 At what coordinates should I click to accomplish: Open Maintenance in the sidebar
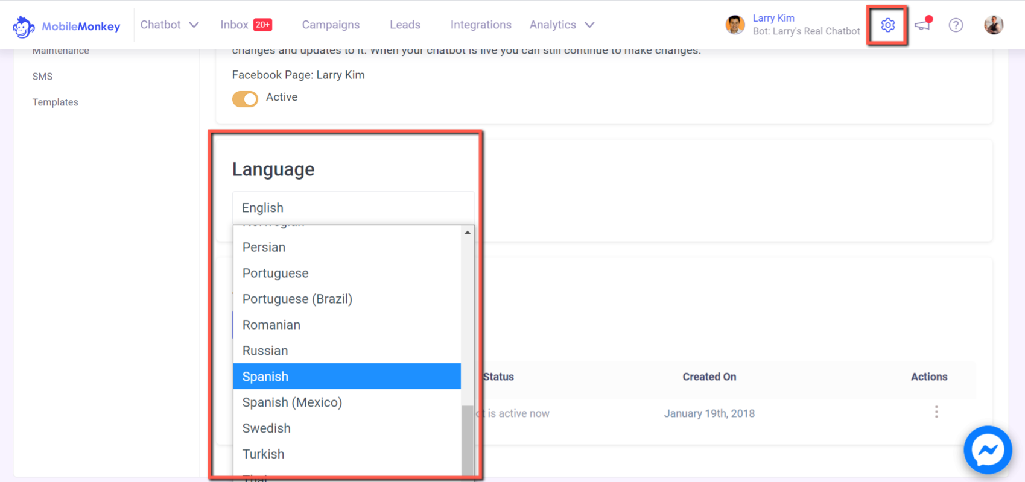coord(60,51)
